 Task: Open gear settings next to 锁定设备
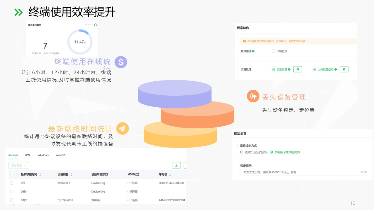297,69
